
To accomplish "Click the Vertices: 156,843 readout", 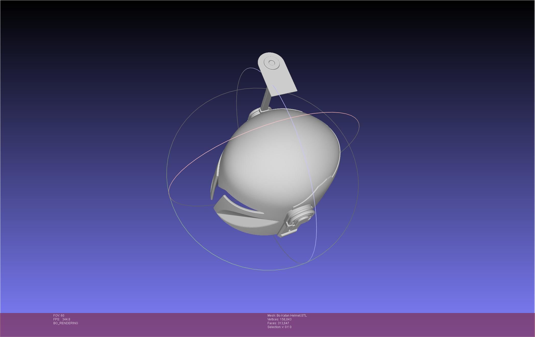I will coord(279,319).
